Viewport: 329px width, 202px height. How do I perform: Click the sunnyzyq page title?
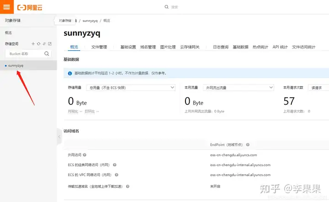[x=82, y=33]
